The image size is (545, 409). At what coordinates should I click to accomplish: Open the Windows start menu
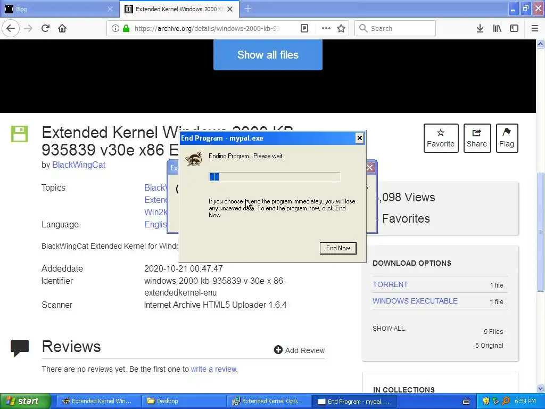point(25,401)
